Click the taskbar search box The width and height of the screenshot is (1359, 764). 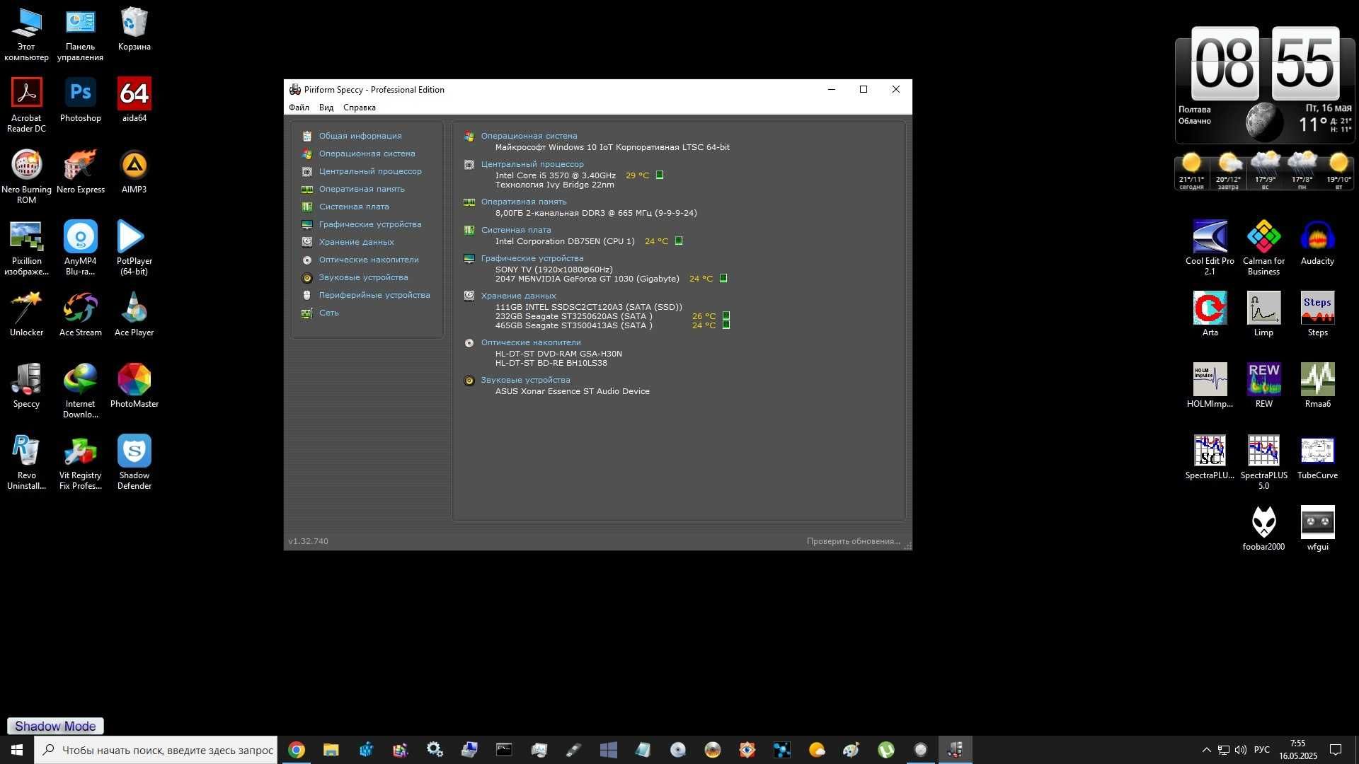coord(156,750)
